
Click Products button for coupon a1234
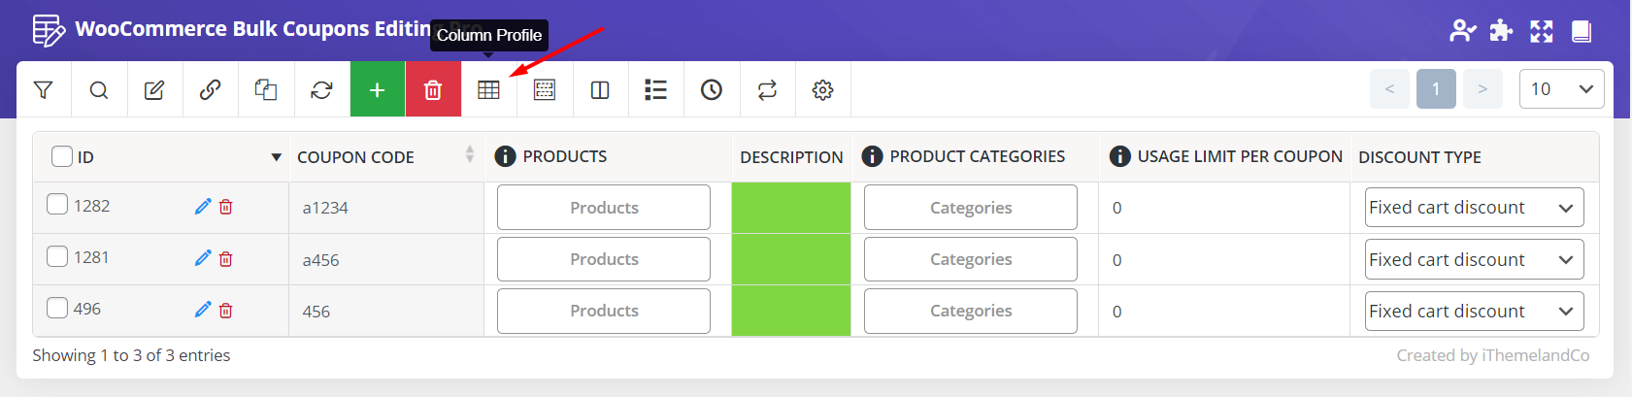[604, 208]
